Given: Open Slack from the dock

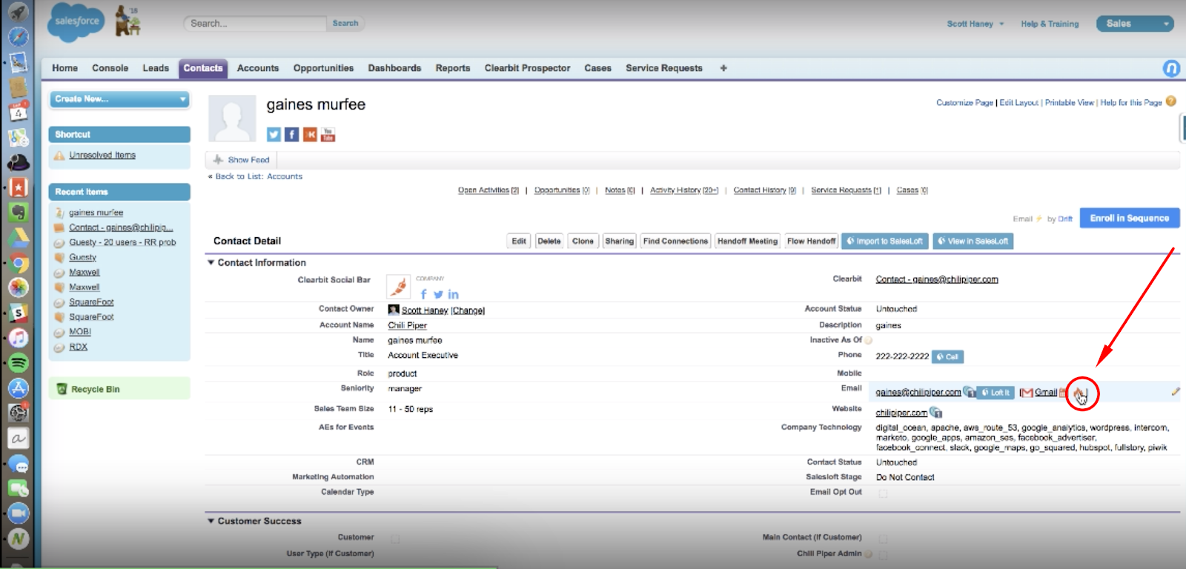Looking at the screenshot, I should click(18, 313).
